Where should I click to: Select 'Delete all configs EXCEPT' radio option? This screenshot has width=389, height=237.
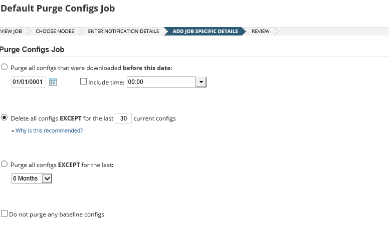(5, 118)
